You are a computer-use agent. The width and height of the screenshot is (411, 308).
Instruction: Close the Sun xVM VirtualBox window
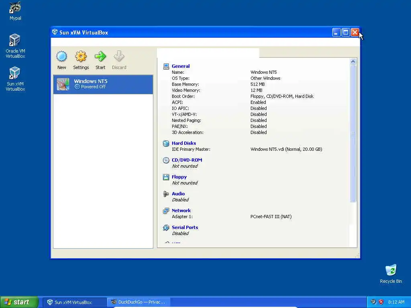pos(355,32)
